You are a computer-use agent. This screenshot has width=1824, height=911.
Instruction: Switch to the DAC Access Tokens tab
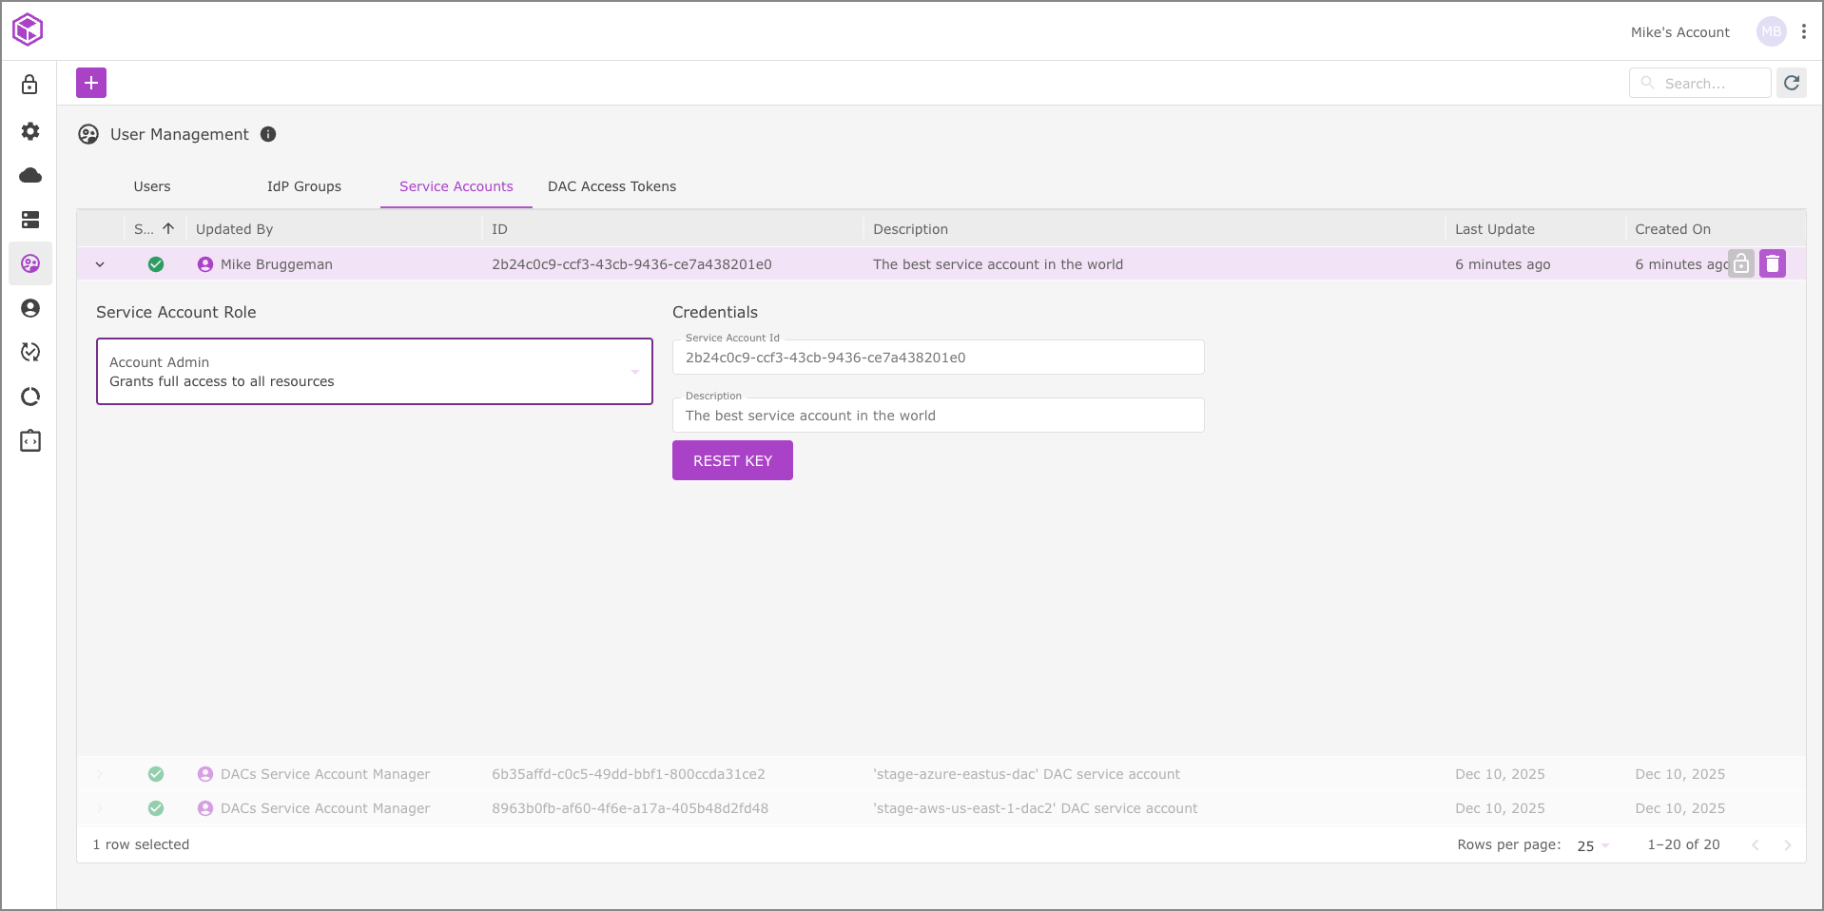611,186
